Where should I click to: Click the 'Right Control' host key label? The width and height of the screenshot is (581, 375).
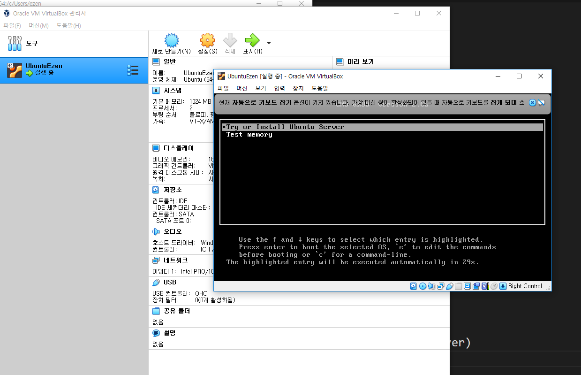[x=525, y=286]
